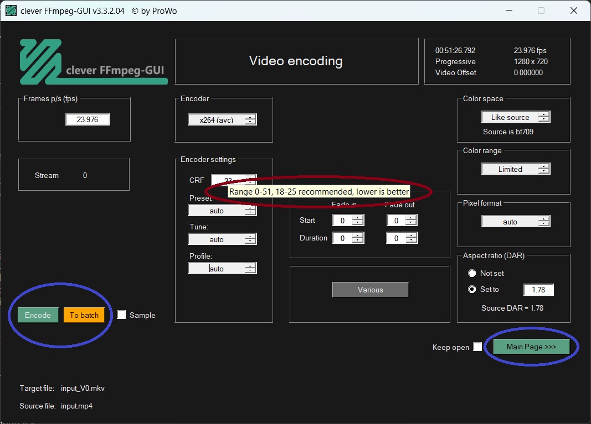Click the Pixel format selector's up arrow

pyautogui.click(x=543, y=218)
